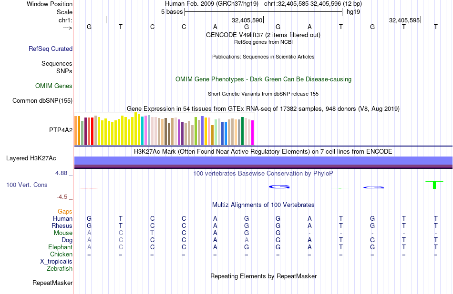Image resolution: width=453 pixels, height=294 pixels.
Task: Click the magenta bar in the GTEx expression chart
Action: 253,133
